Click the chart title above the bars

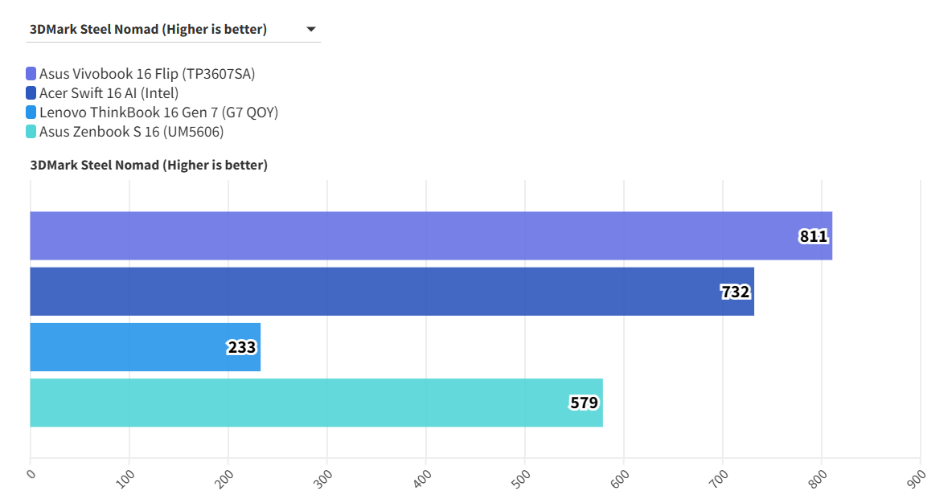pos(149,166)
